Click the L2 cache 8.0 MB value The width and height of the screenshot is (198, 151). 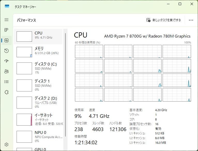coord(159,138)
